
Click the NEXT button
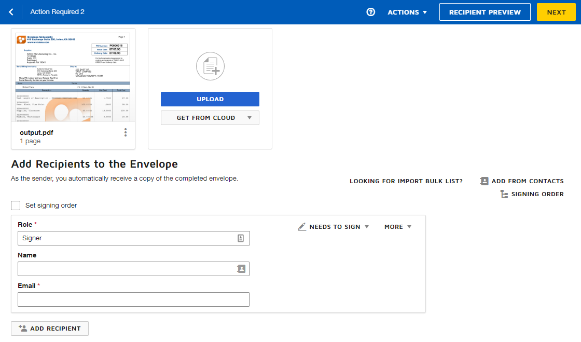[x=556, y=11]
